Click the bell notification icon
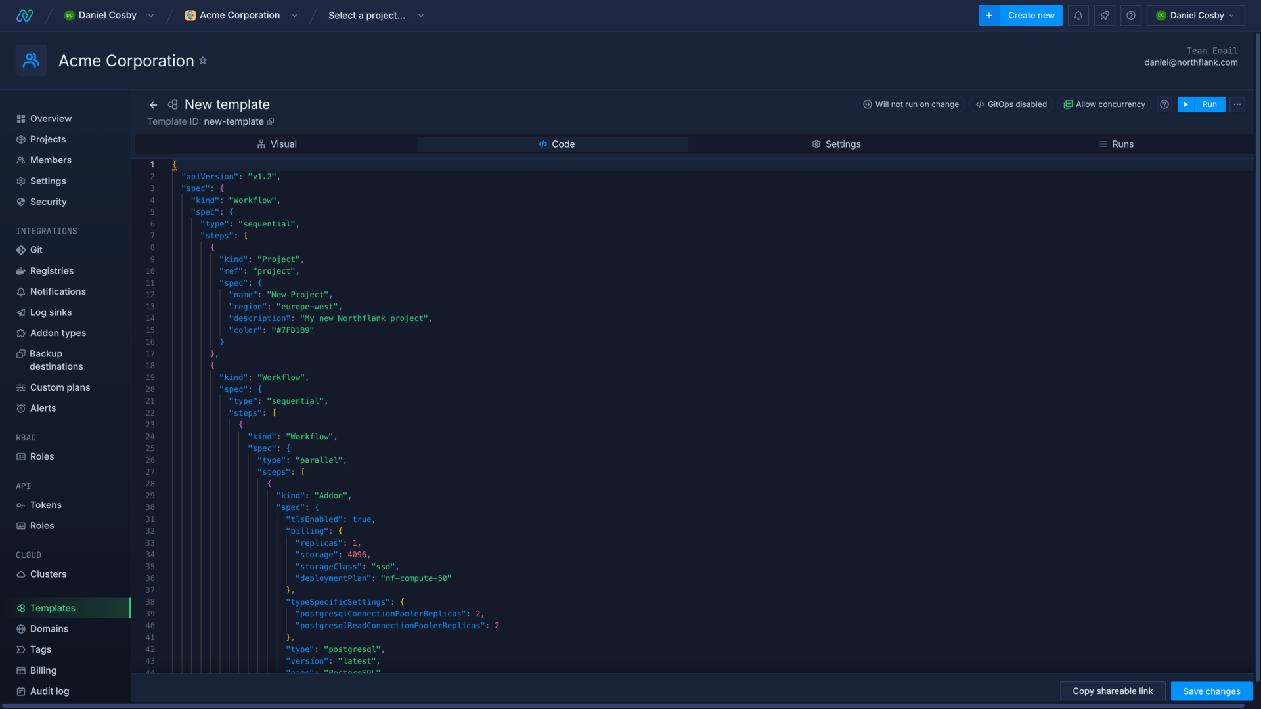 (1078, 16)
